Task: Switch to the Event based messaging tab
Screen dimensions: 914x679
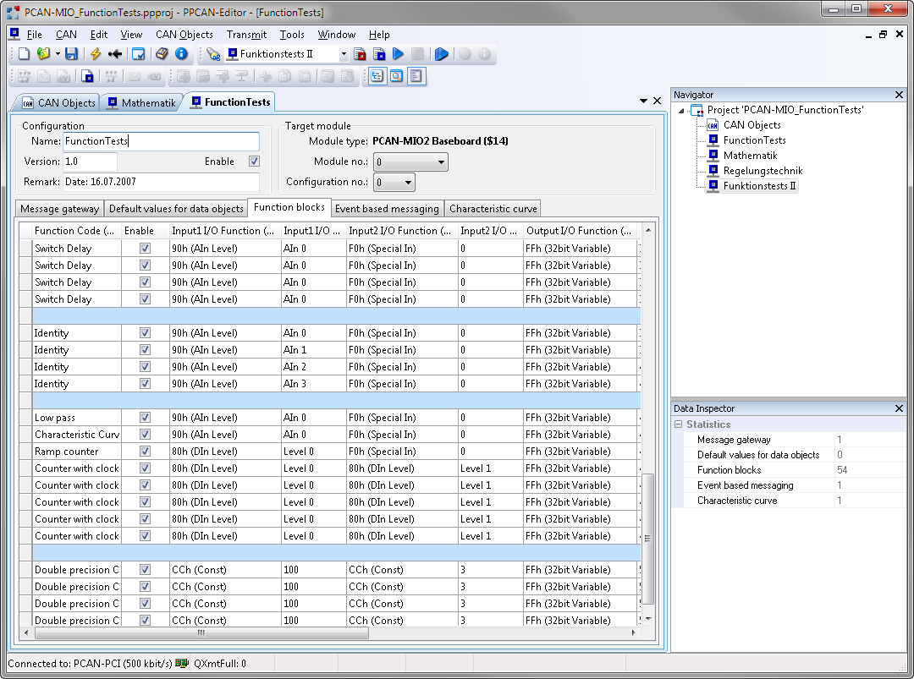Action: pos(387,209)
